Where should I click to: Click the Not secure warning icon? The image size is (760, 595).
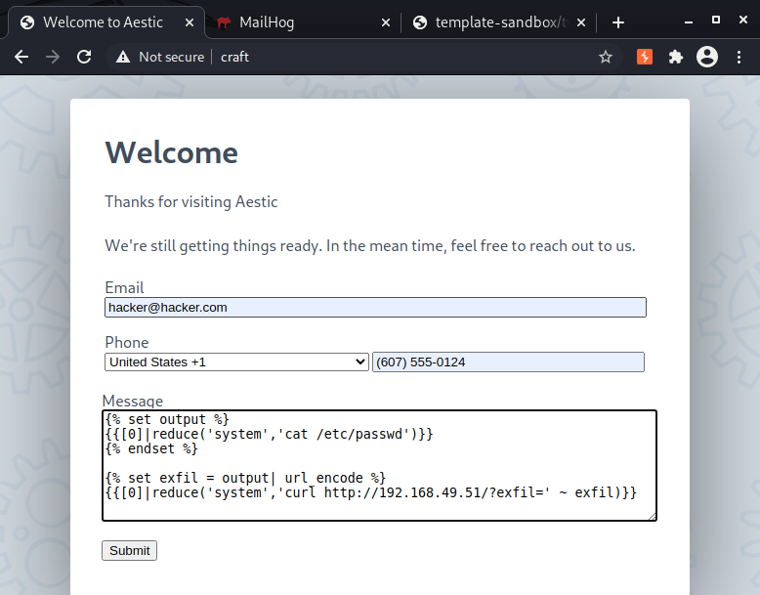coord(123,58)
